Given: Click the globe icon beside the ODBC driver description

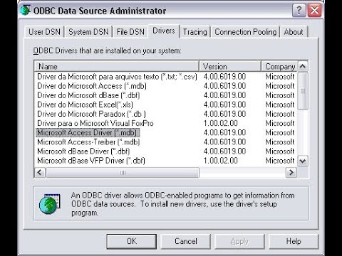Looking at the screenshot, I should (x=50, y=204).
